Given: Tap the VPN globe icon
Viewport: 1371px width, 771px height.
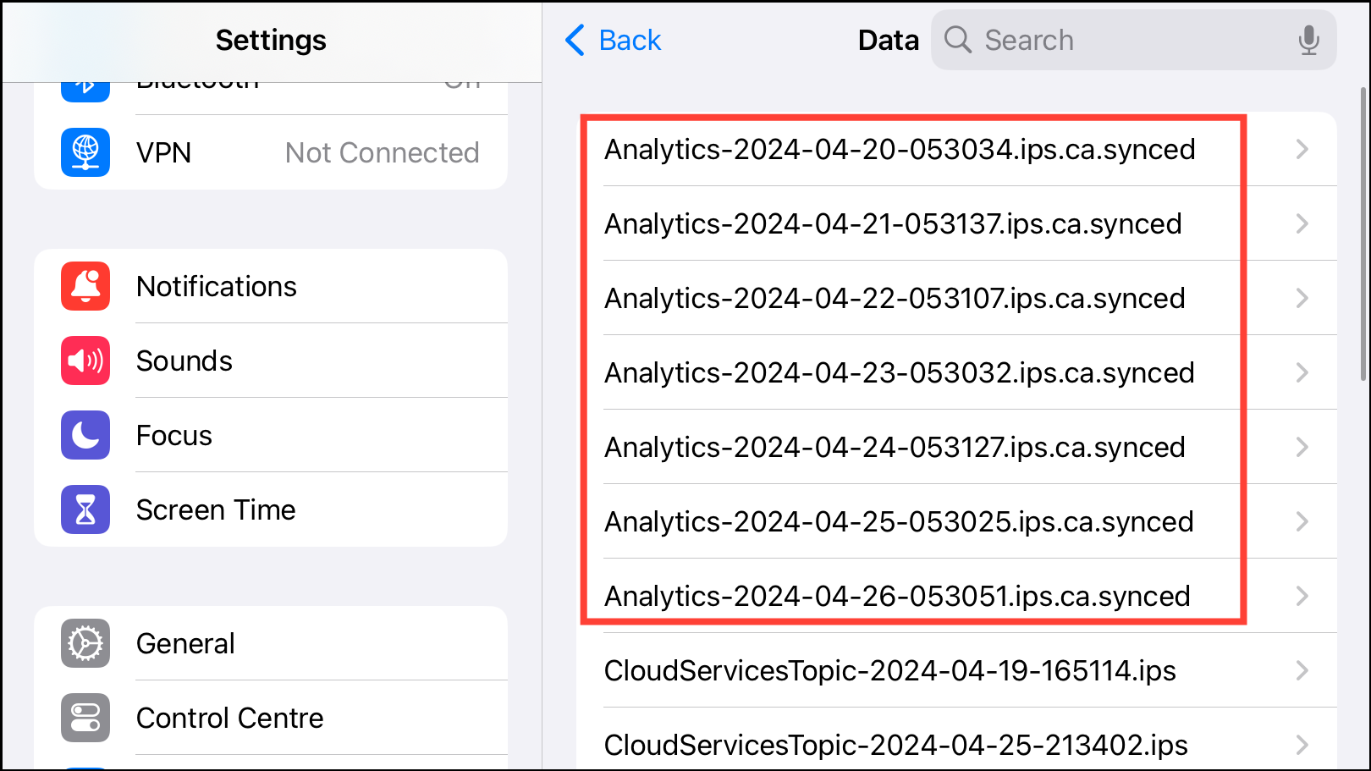Looking at the screenshot, I should pyautogui.click(x=85, y=152).
